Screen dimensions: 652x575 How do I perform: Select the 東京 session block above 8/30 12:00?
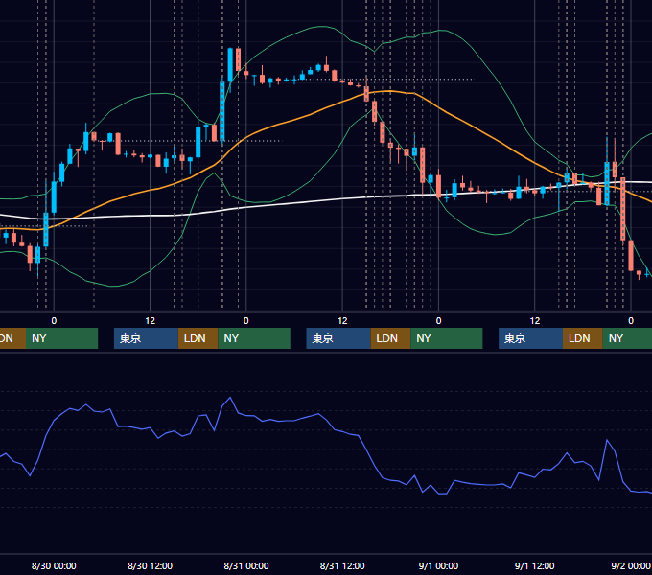tap(146, 338)
